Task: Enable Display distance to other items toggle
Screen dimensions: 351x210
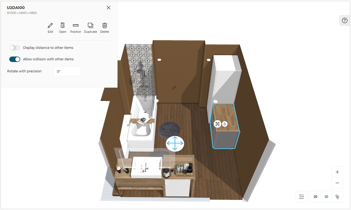Action: point(15,48)
